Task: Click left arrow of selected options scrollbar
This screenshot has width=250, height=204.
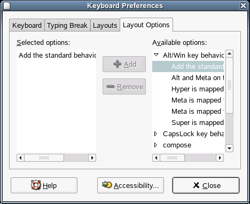Action: point(20,158)
